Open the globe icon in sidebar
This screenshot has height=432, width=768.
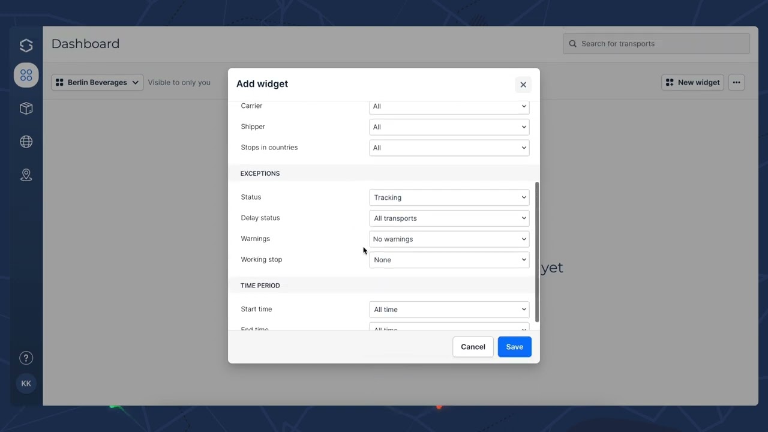(x=26, y=142)
